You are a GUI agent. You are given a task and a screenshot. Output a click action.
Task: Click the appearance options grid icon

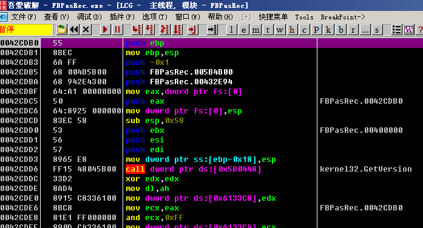click(408, 29)
